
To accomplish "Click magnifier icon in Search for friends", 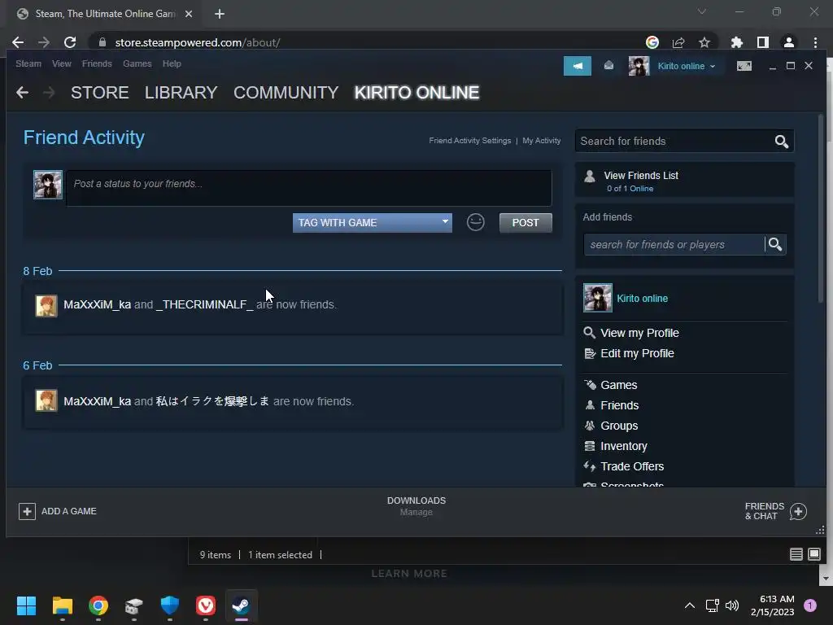I will [782, 142].
